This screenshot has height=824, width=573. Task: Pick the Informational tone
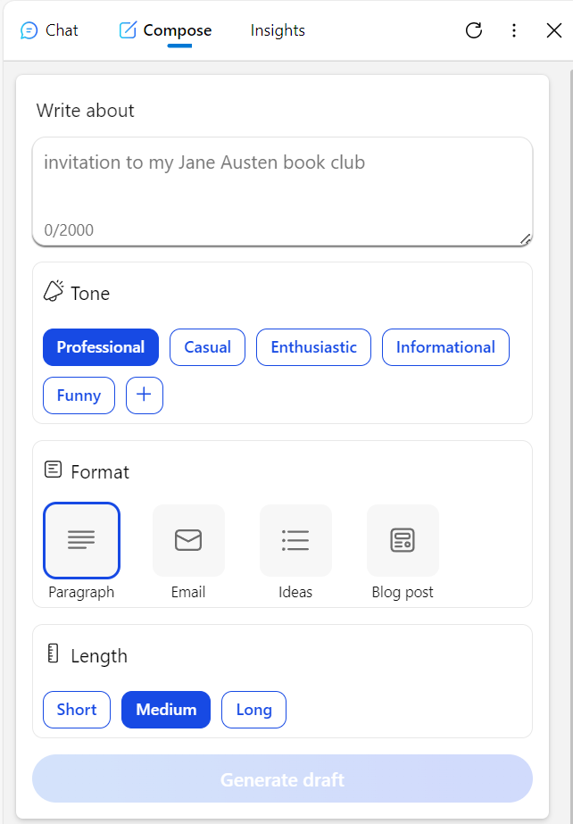tap(445, 347)
